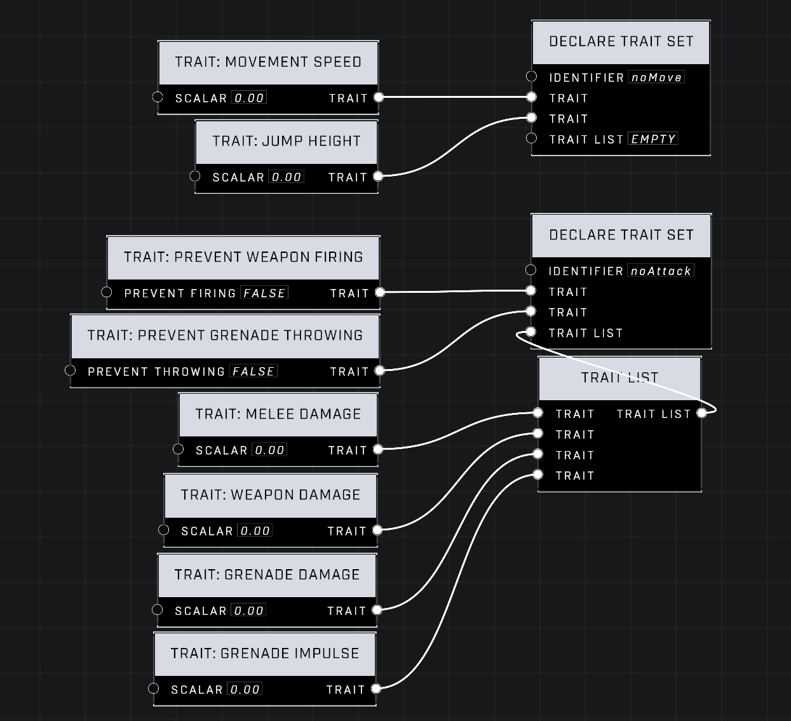
Task: Edit the Movement Speed scalar value
Action: coord(248,98)
